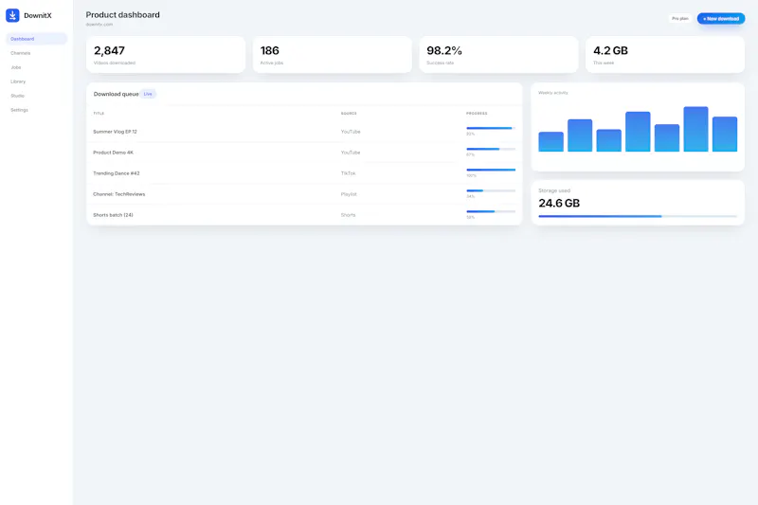Select the Product Demo 4K title
Screen dimensions: 758x505
(x=113, y=153)
